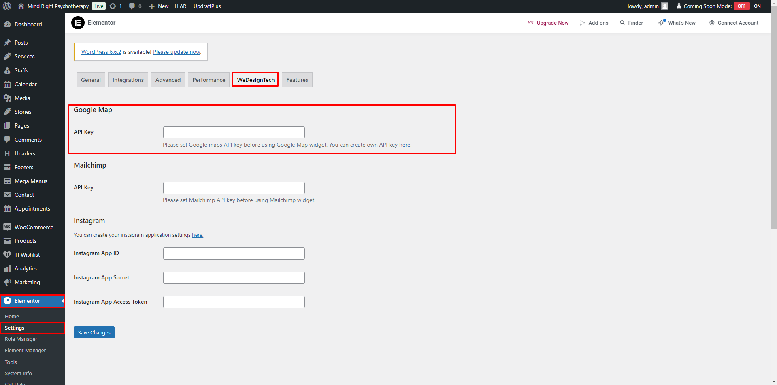Screen dimensions: 777x385
Task: Click the updates icon in admin bar
Action: pyautogui.click(x=115, y=6)
